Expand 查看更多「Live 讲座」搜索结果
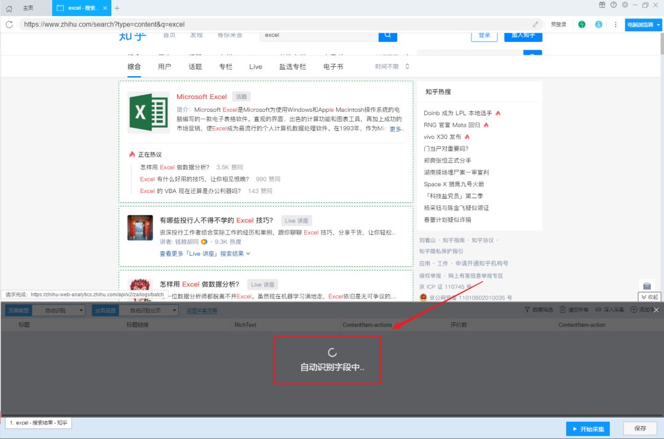 point(205,253)
